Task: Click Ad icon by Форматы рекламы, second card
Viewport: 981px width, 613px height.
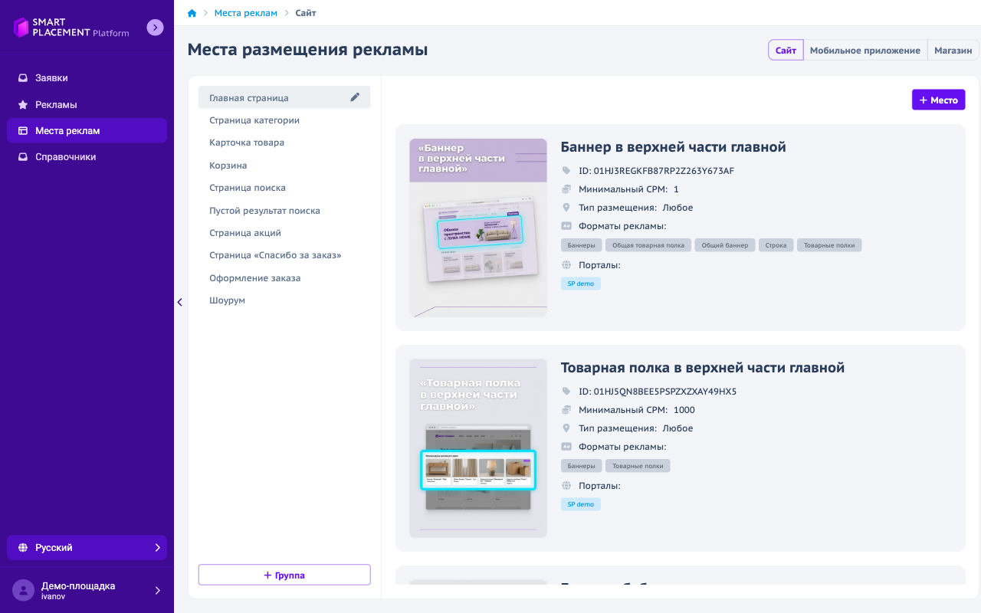Action: point(566,447)
